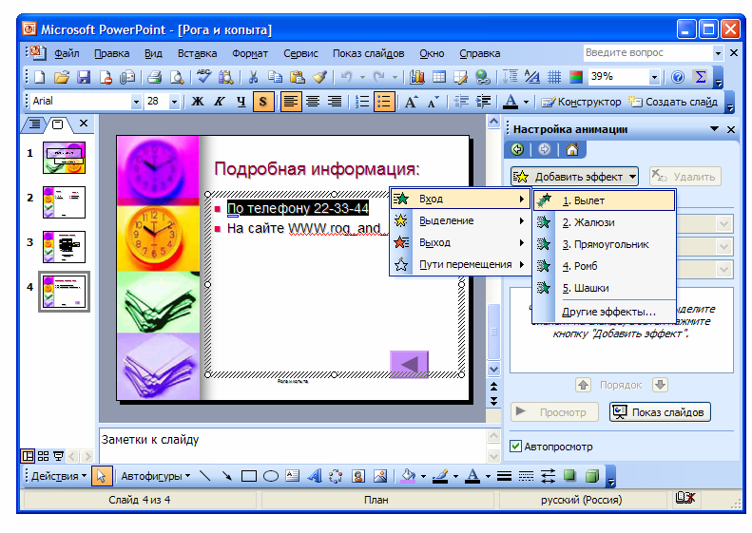Insert hyperlink globe icon

(482, 77)
